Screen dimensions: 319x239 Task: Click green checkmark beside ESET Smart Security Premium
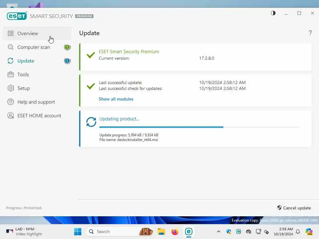[x=91, y=55]
